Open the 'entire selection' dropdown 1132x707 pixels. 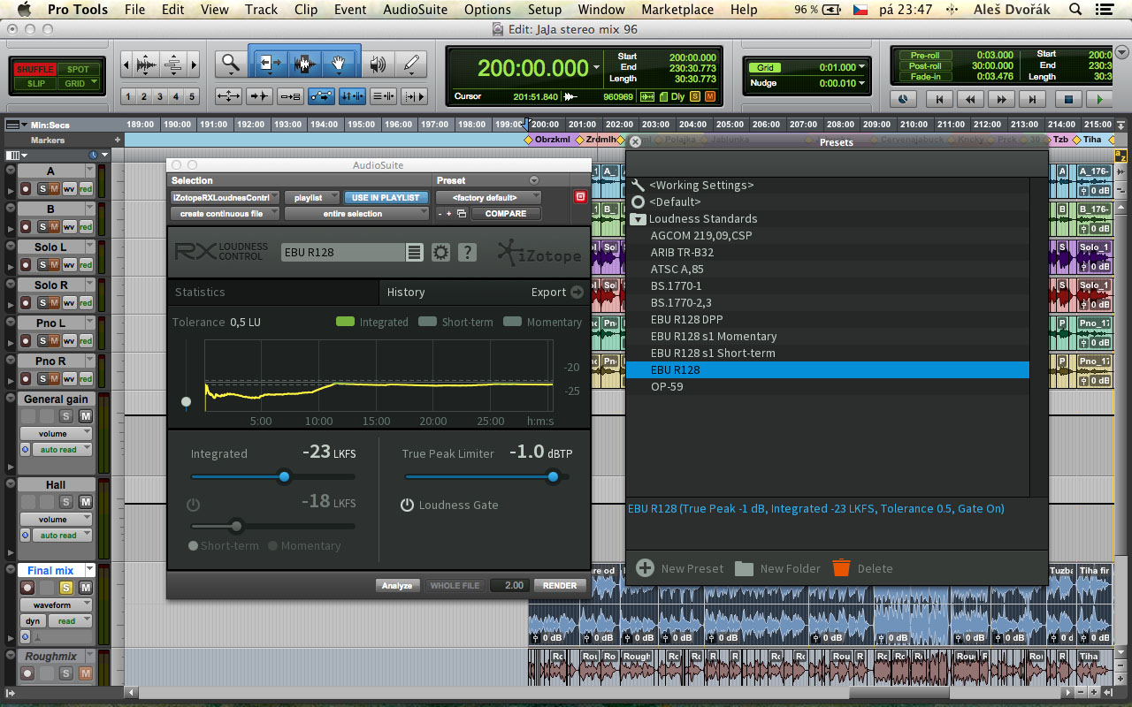[356, 214]
